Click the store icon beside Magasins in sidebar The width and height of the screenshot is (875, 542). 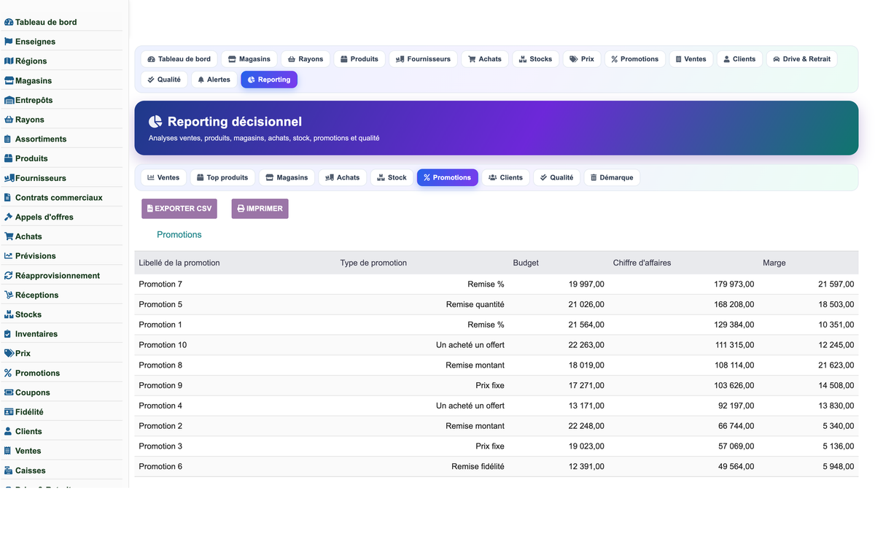9,81
